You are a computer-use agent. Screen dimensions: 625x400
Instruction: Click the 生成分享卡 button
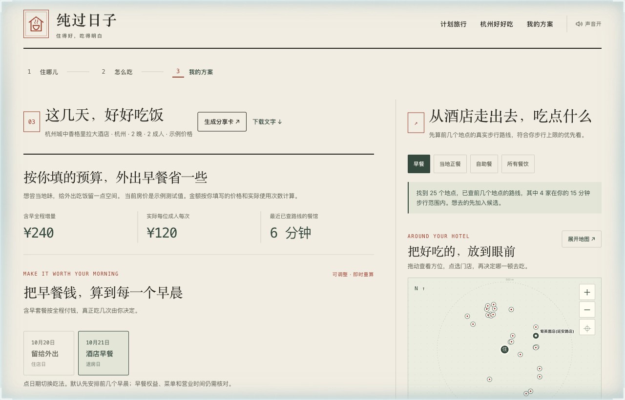point(222,121)
